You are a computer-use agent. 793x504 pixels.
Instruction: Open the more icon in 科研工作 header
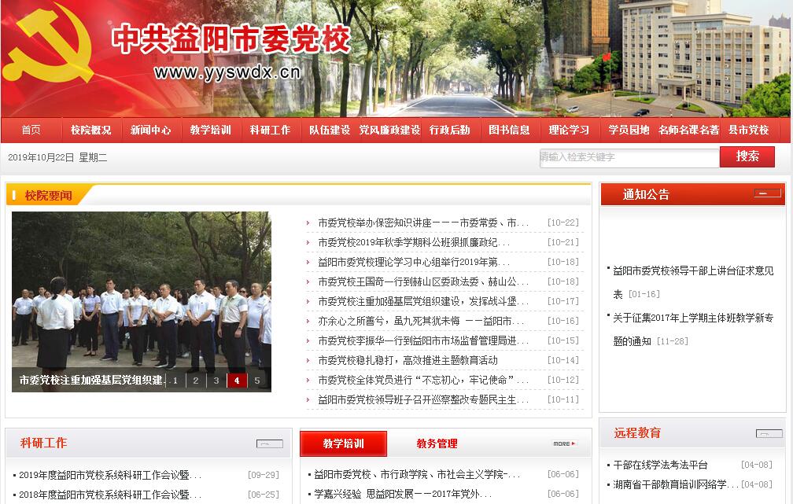[x=270, y=443]
